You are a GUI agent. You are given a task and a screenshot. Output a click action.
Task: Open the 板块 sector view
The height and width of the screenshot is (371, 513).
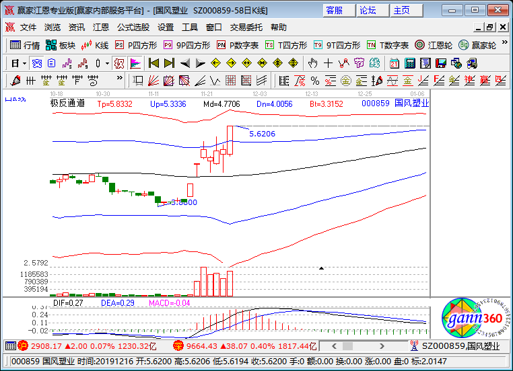(x=61, y=45)
